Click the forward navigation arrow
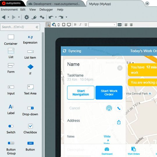This screenshot has width=157, height=157. click(x=14, y=17)
